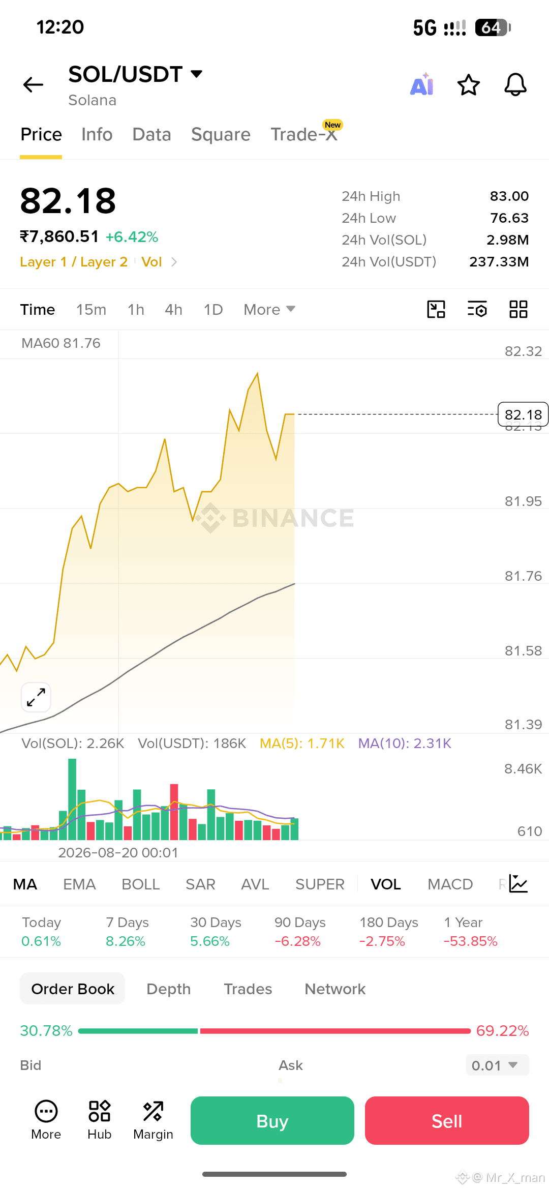Open Layer 1 / Layer 2 category link
This screenshot has width=549, height=1190.
(x=74, y=262)
